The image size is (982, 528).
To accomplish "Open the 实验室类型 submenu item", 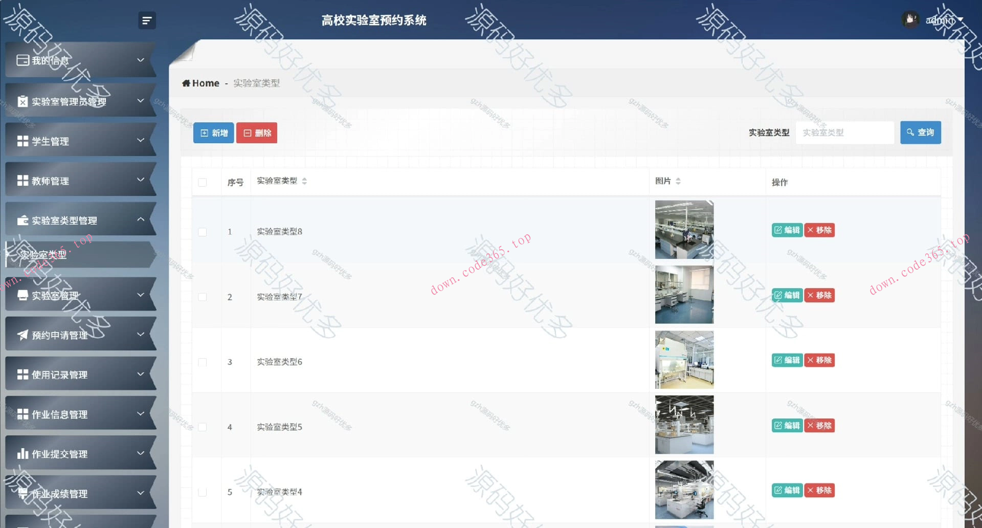I will (42, 255).
